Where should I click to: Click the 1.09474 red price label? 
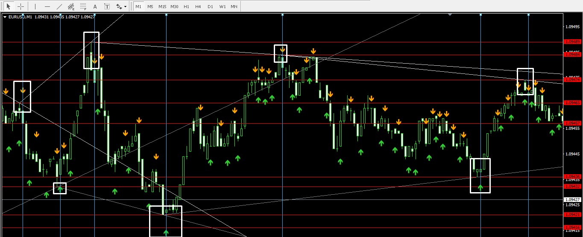coord(572,79)
